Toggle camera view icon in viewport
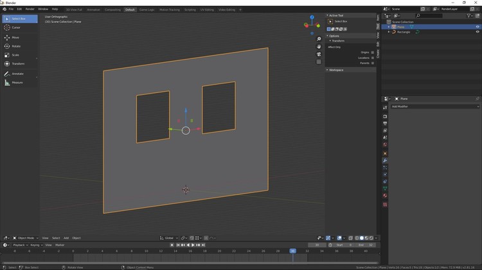The height and width of the screenshot is (270, 482). coord(319,55)
